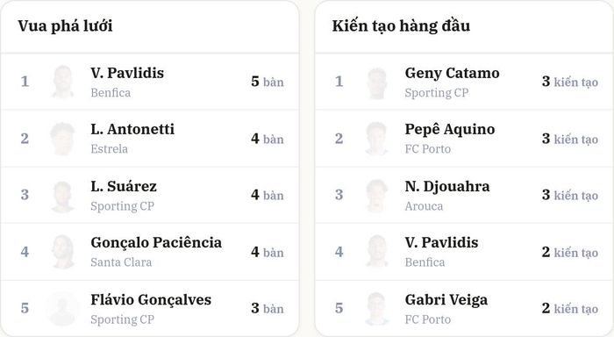Click V. Pavlidis's 5 bàn goal count
Screen dimensions: 614x337
(268, 82)
